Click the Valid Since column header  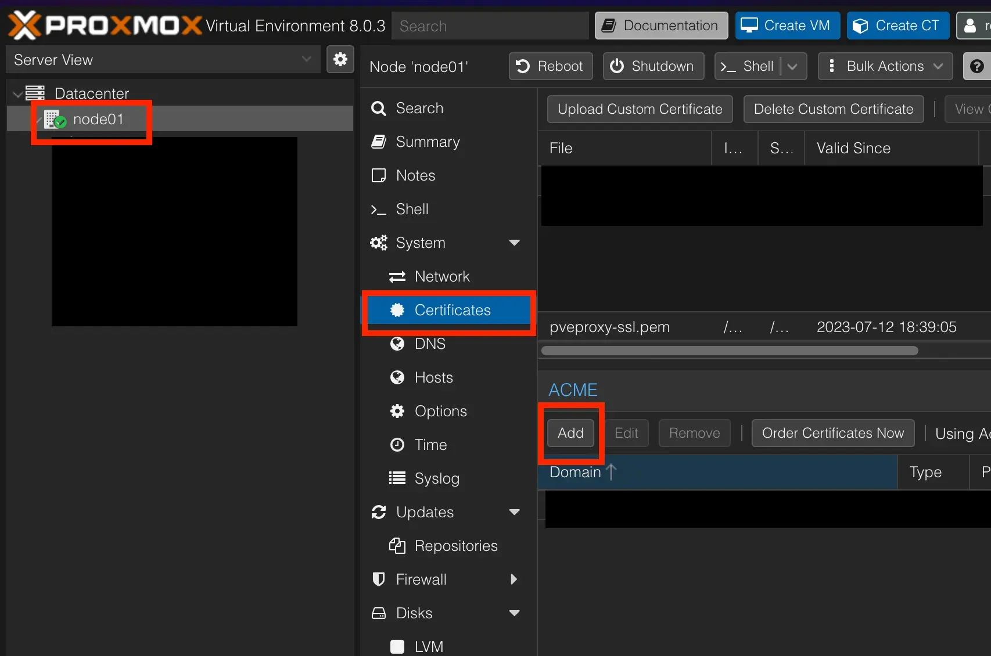892,148
